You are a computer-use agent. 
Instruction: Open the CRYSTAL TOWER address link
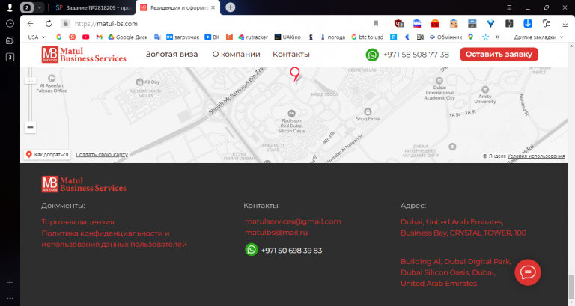pos(463,227)
